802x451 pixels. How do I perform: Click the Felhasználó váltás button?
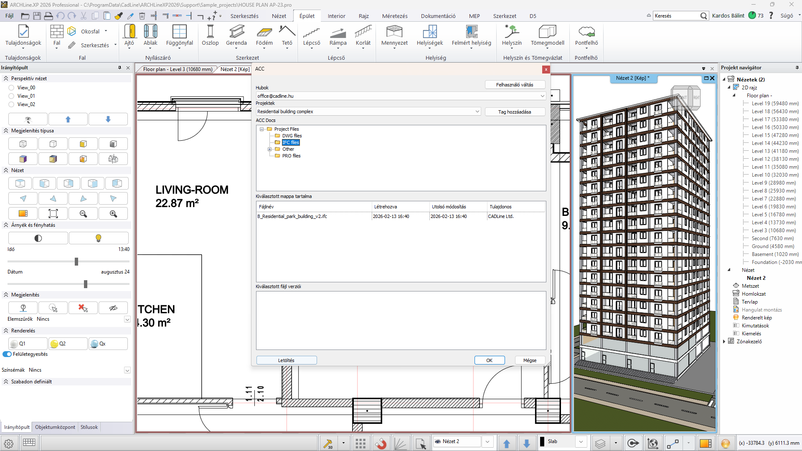click(x=515, y=85)
